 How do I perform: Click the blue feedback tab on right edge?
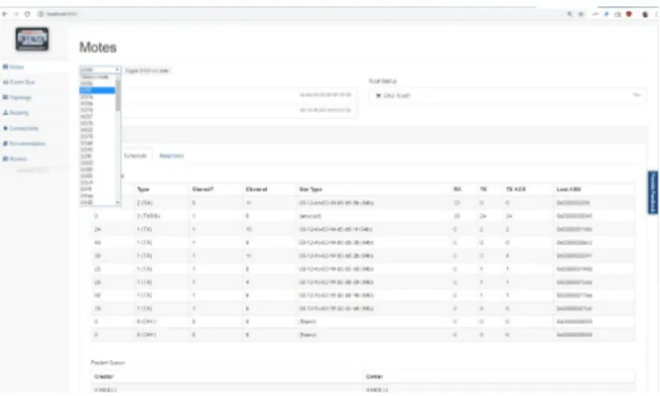click(x=653, y=192)
